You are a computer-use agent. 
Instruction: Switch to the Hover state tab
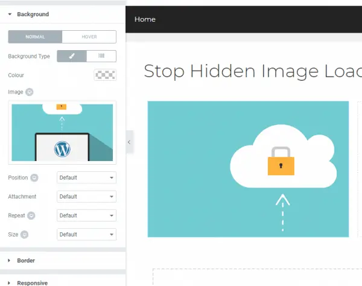[x=89, y=37]
